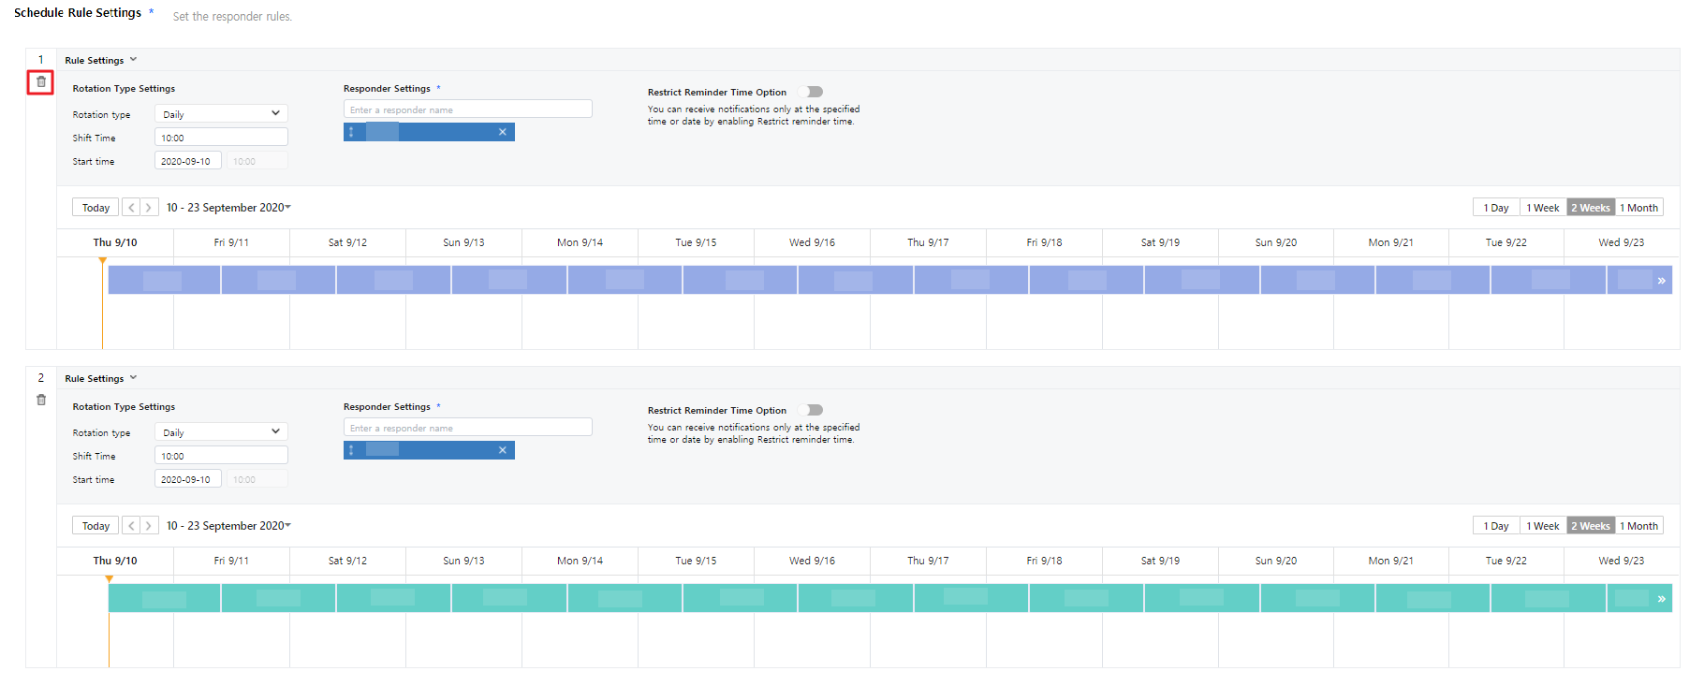This screenshot has height=686, width=1704.
Task: Enable Restrict Reminder Time for rule 2
Action: tap(814, 410)
